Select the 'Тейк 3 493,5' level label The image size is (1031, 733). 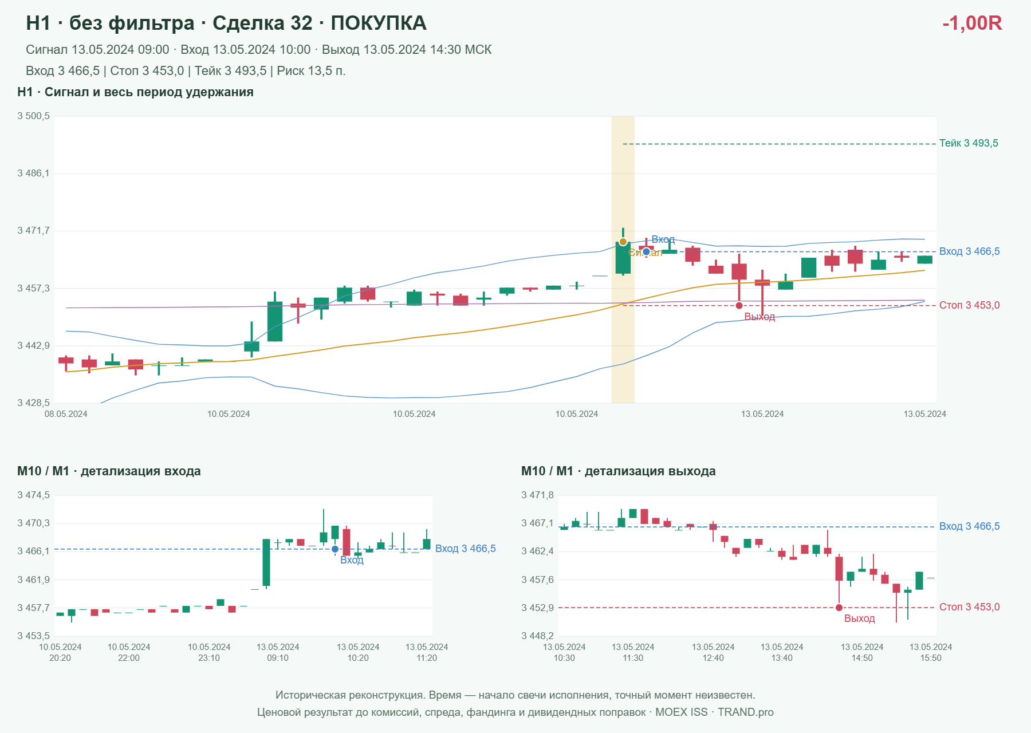pyautogui.click(x=969, y=143)
